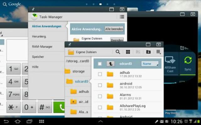Screen dimensions: 201x125
Task: Toggle the select-all checkbox beside sdcard0
Action: (x=100, y=64)
